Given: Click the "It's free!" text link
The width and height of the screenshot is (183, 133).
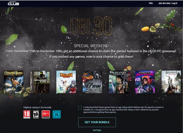Looking at the screenshot, I should pyautogui.click(x=97, y=130).
